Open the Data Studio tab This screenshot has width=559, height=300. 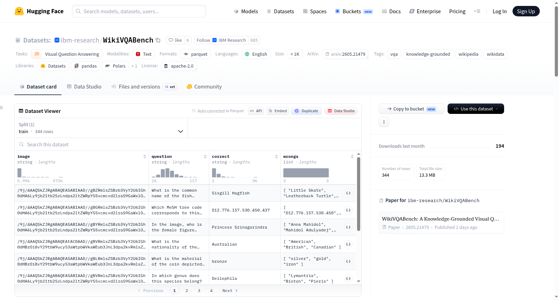click(84, 87)
